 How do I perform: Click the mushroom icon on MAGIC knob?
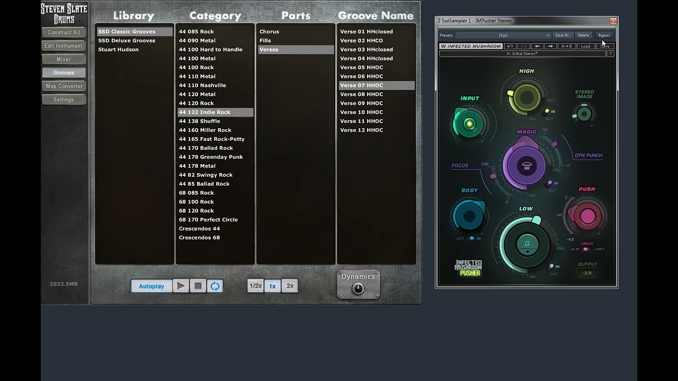tap(527, 166)
